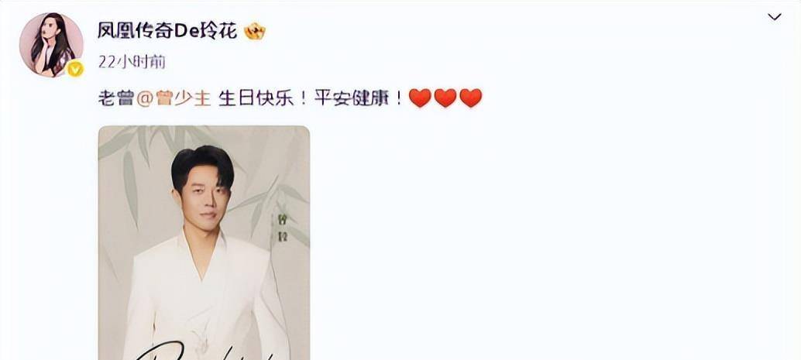Viewport: 801px width, 360px height.
Task: Click the first red heart emoji
Action: 420,98
